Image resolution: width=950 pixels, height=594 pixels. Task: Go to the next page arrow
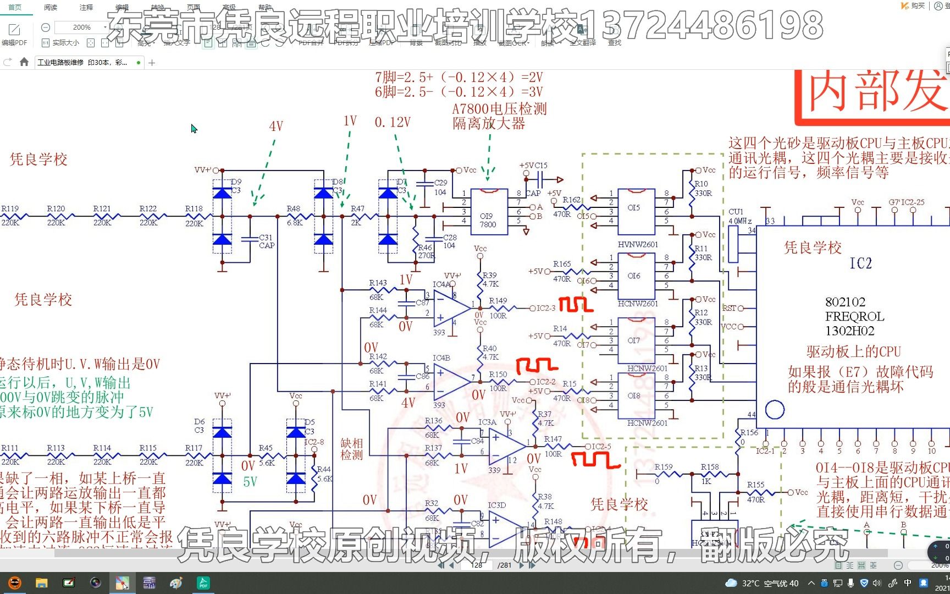(522, 565)
